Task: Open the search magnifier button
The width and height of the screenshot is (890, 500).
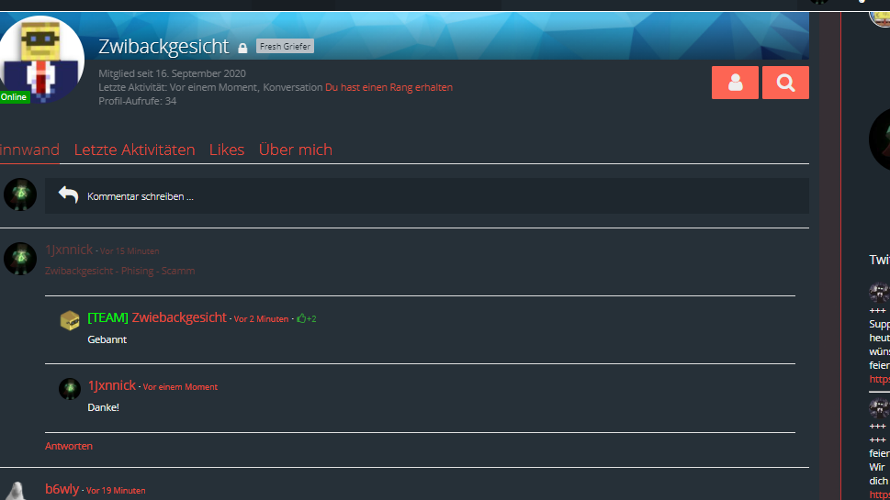Action: (785, 83)
